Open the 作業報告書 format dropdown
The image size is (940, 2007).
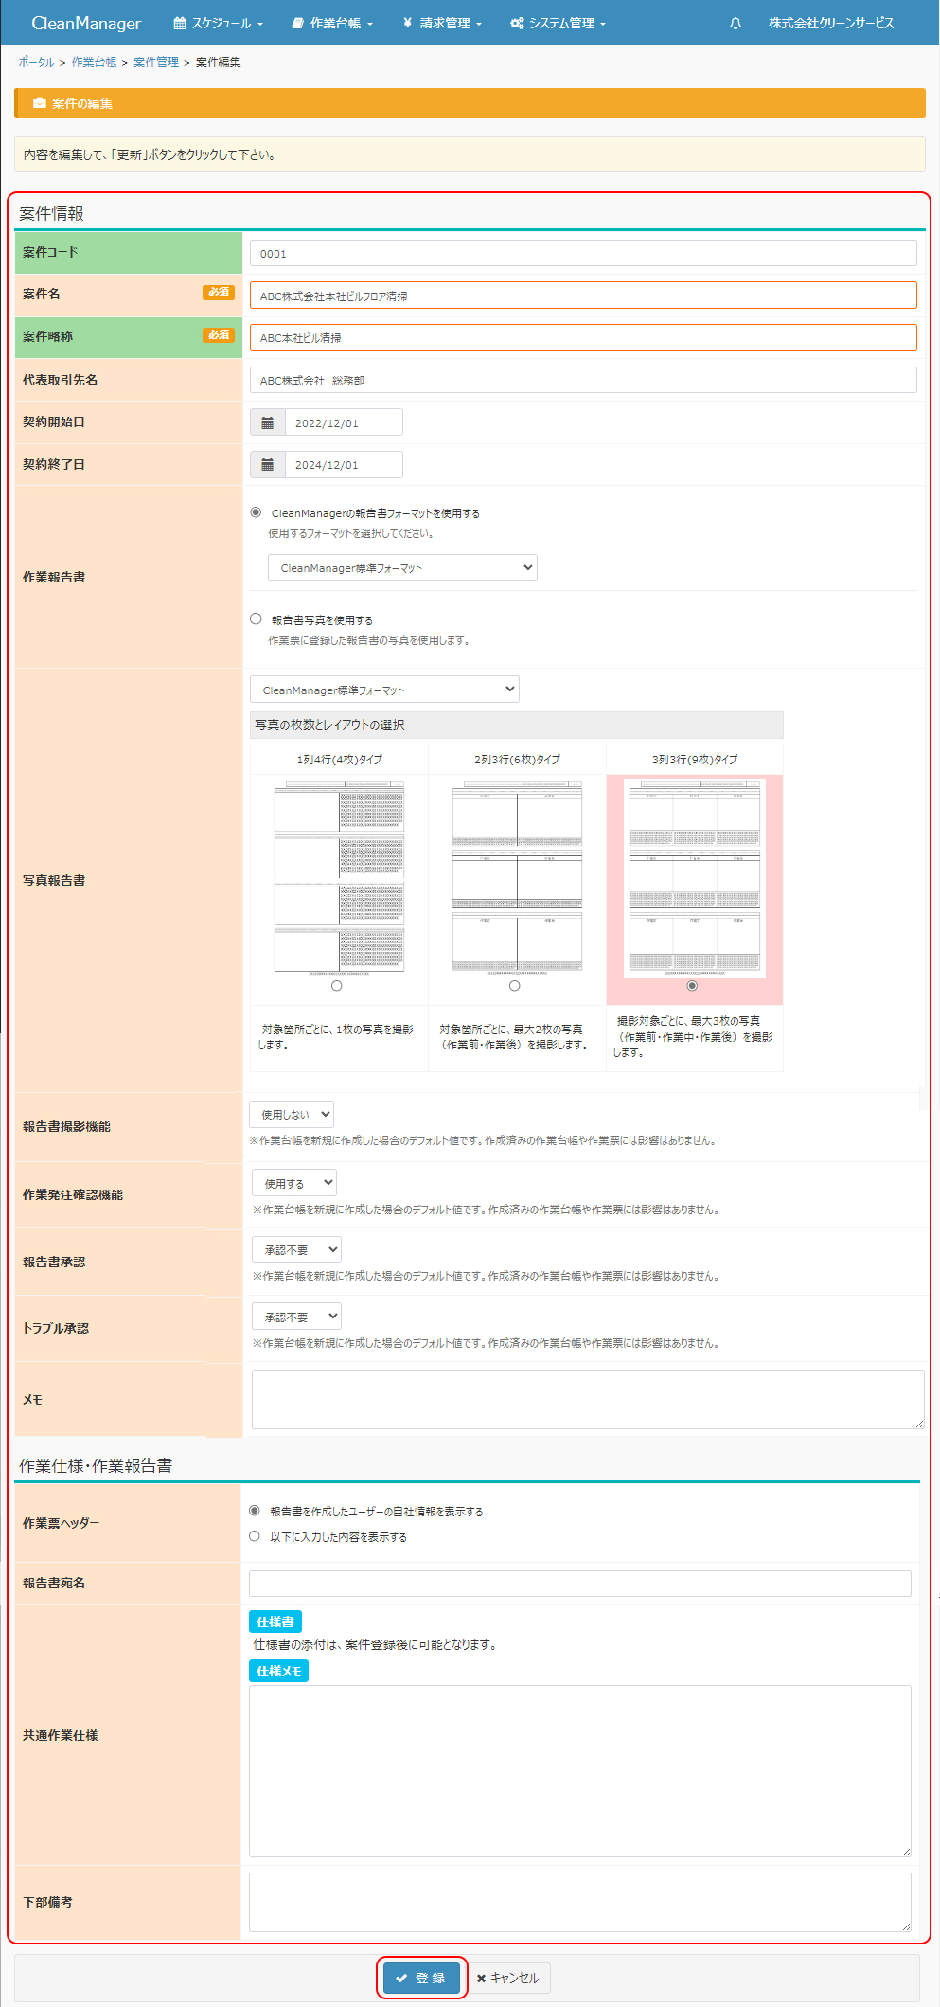coord(402,567)
